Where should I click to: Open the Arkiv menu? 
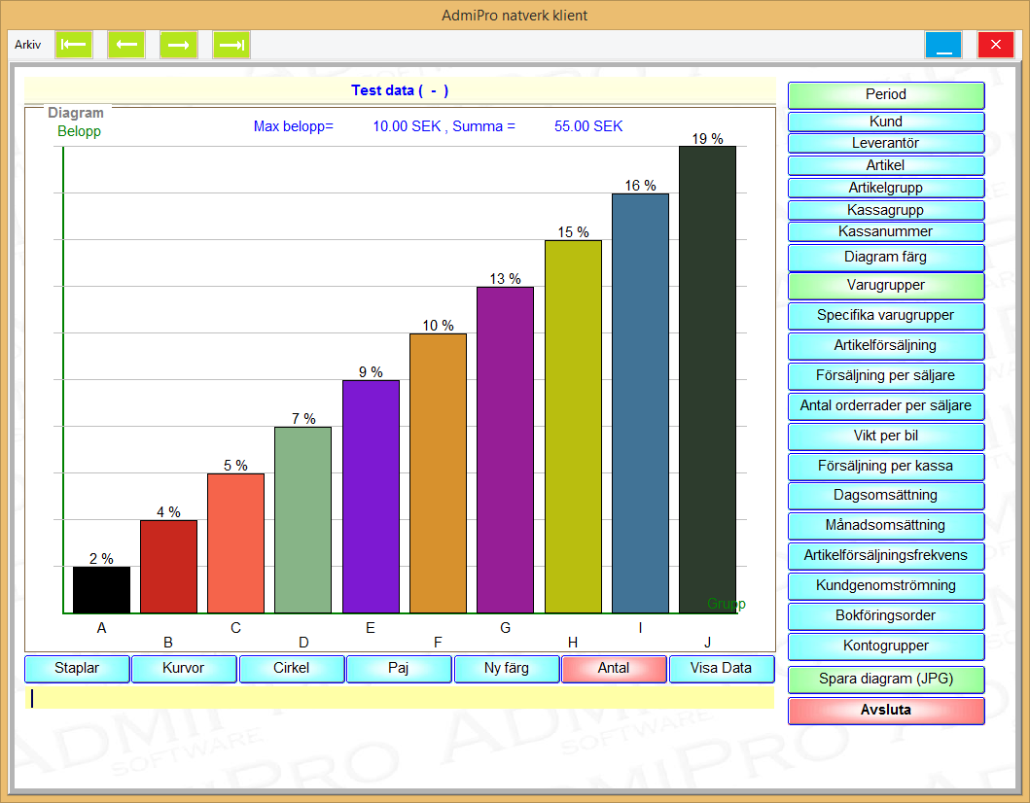[27, 45]
